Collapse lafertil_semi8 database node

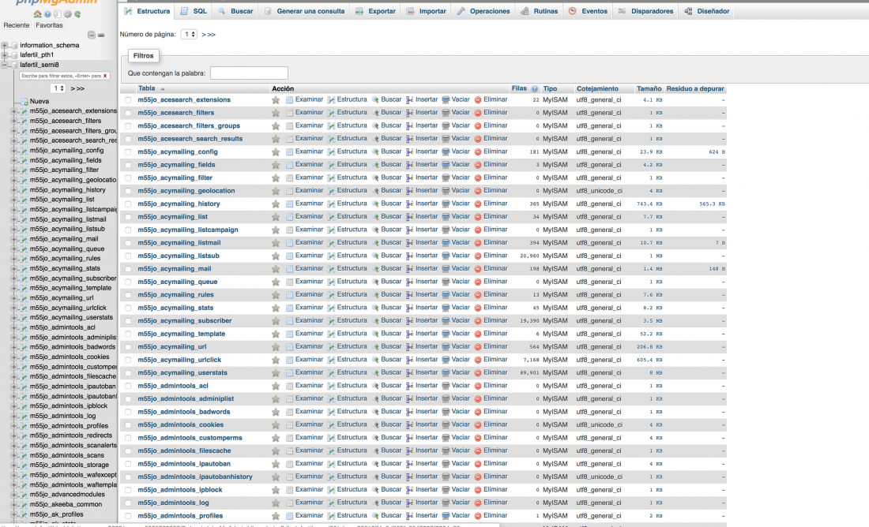(5, 65)
